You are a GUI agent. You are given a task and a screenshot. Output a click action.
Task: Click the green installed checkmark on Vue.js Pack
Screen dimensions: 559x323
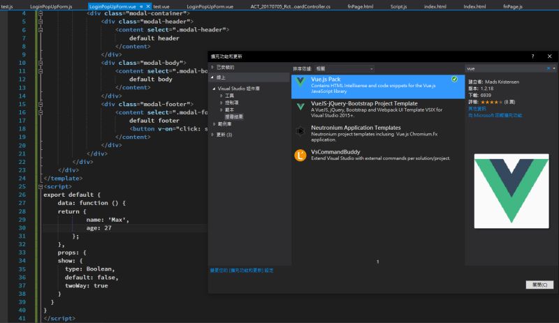pos(454,79)
